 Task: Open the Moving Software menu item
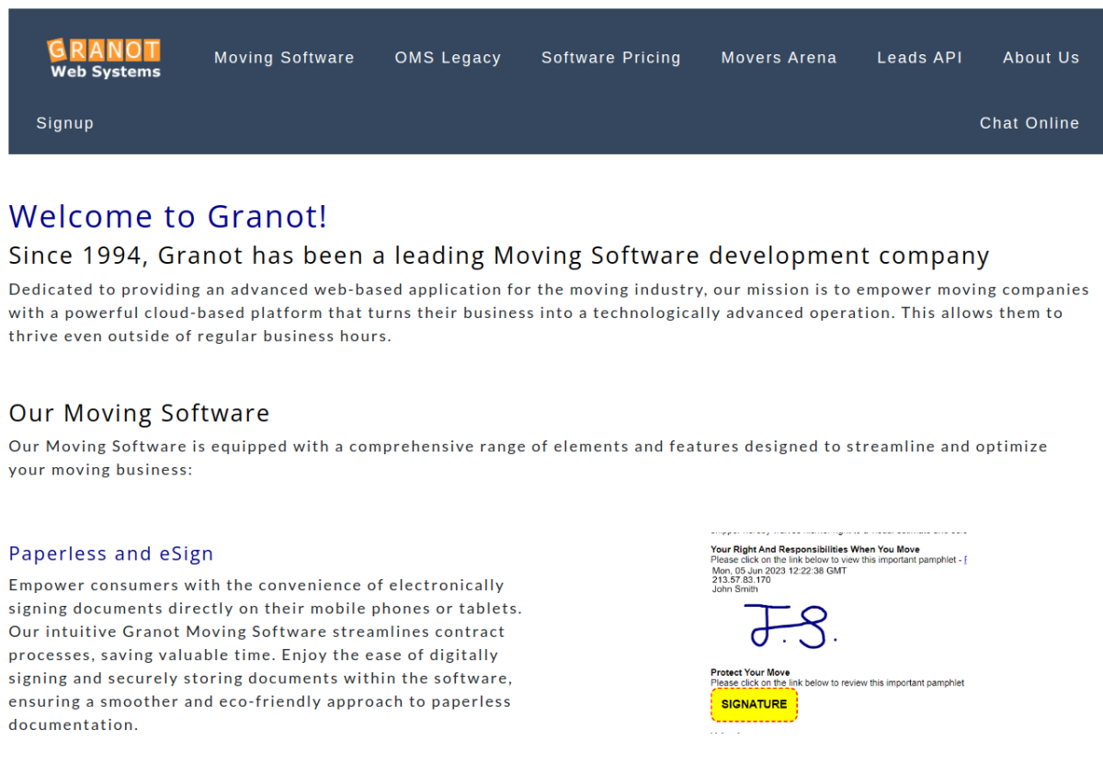pos(284,58)
